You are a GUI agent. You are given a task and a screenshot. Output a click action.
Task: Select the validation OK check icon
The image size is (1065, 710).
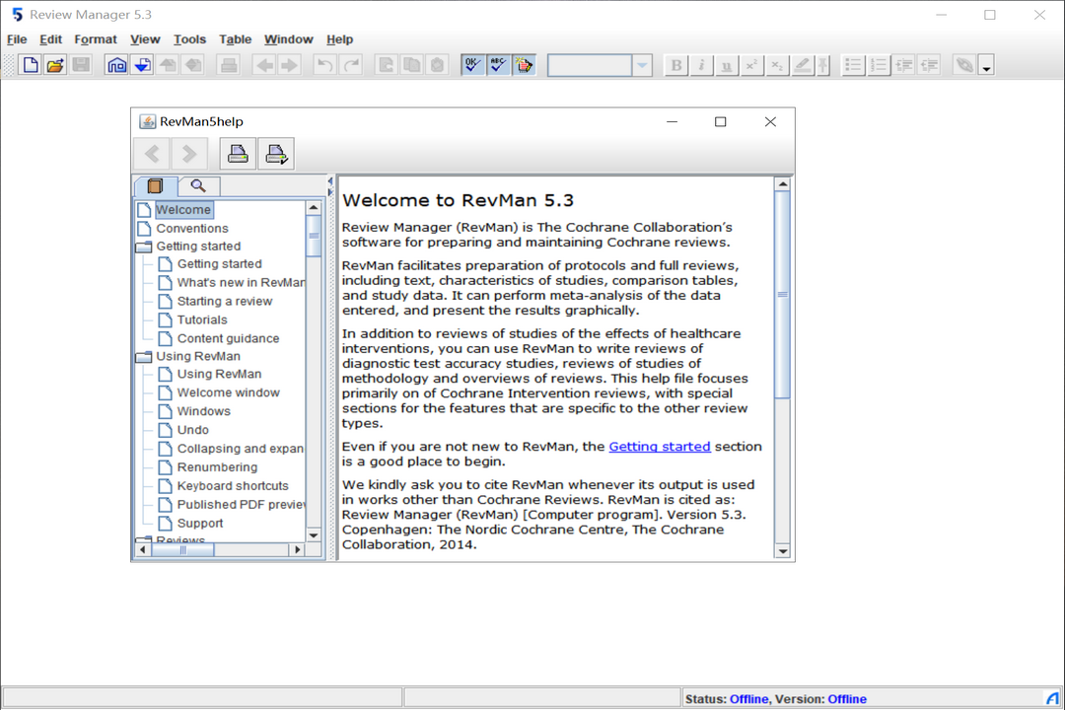(472, 64)
